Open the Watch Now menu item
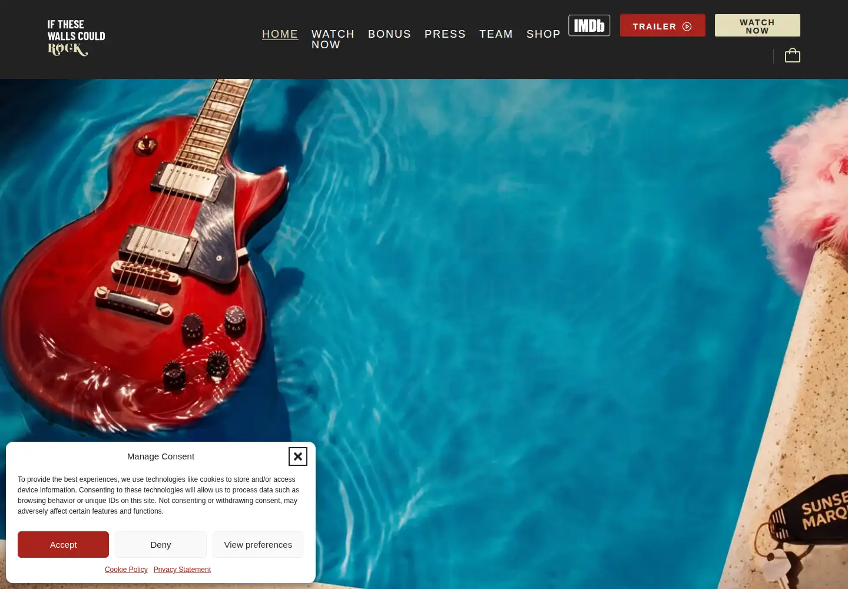848x589 pixels. pyautogui.click(x=333, y=39)
